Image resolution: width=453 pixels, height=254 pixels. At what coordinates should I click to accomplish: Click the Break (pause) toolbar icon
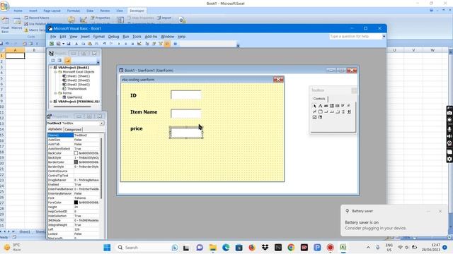[x=126, y=44]
